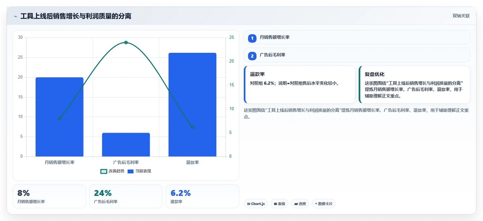
Task: Click the left axis value 30
Action: tap(20, 37)
